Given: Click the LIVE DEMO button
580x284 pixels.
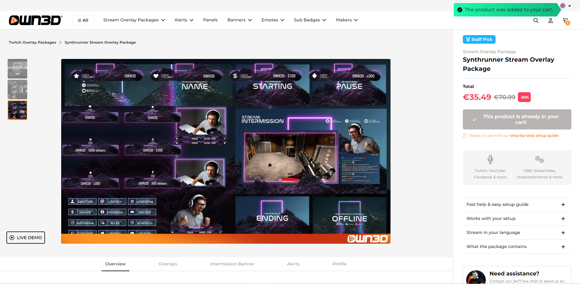Looking at the screenshot, I should [x=26, y=238].
